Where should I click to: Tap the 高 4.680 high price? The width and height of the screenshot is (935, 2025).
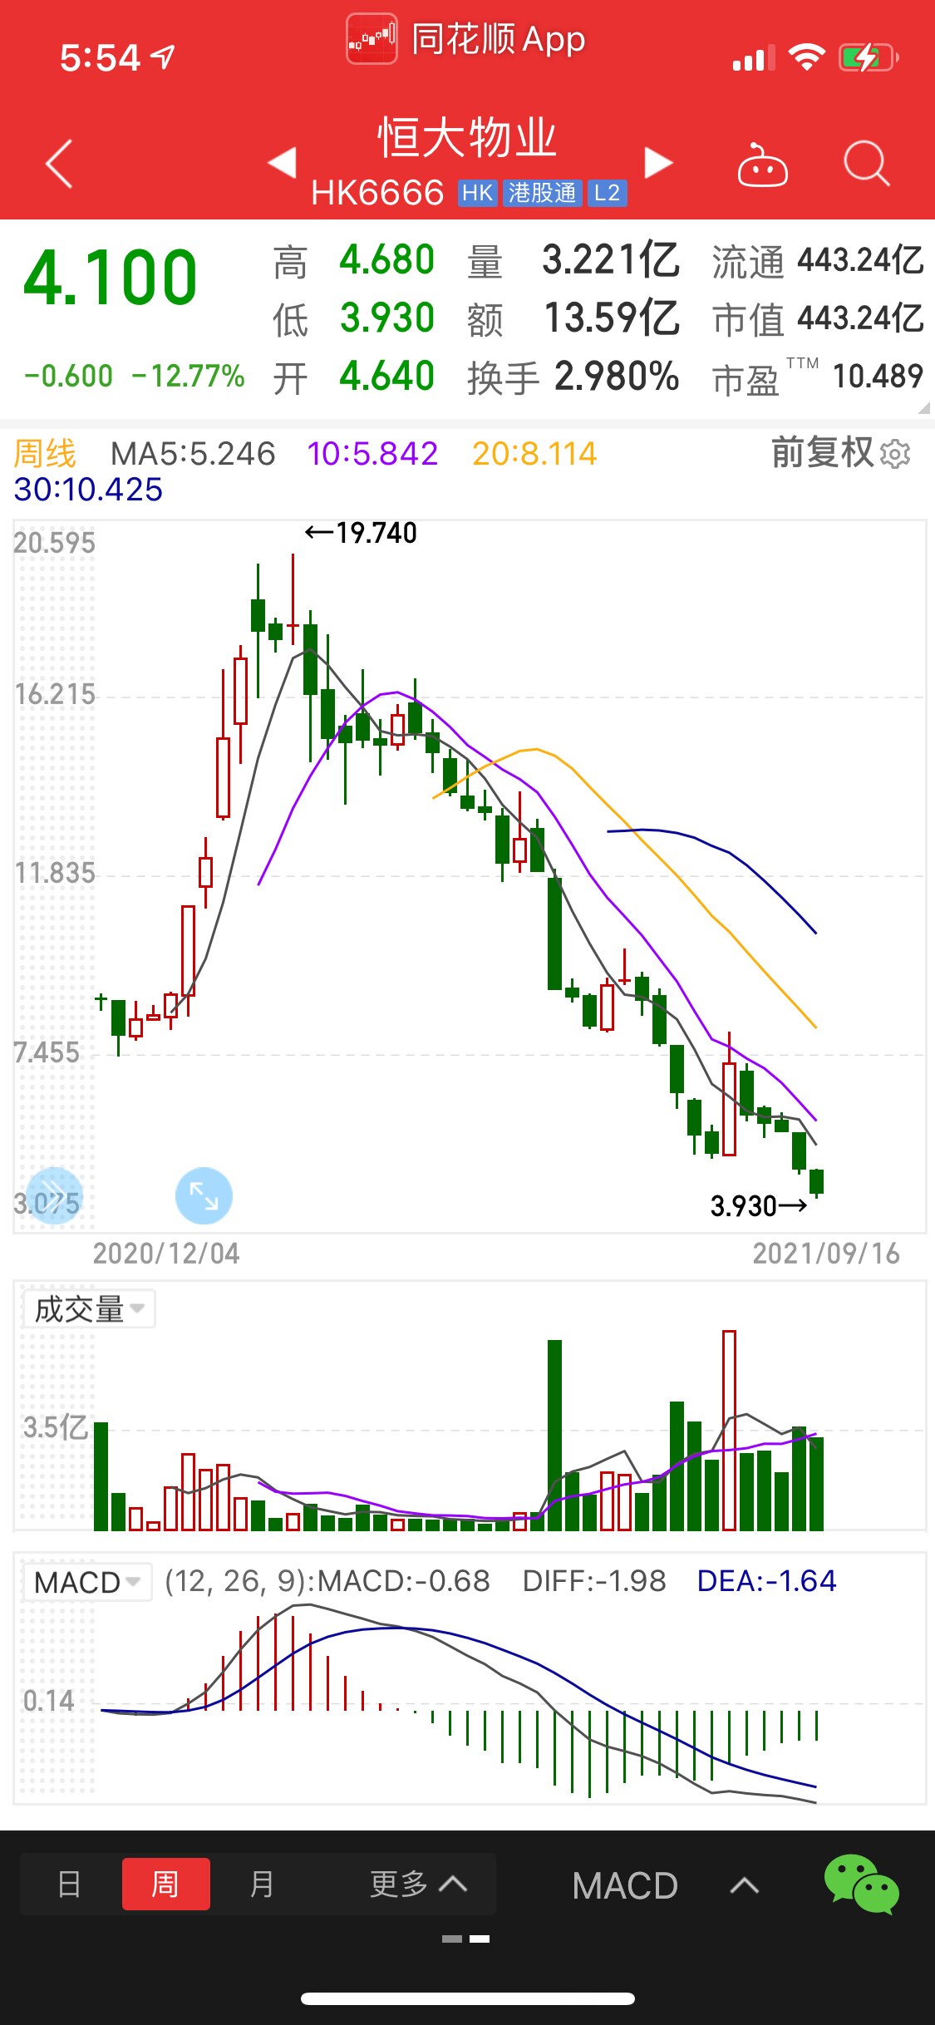pos(354,260)
